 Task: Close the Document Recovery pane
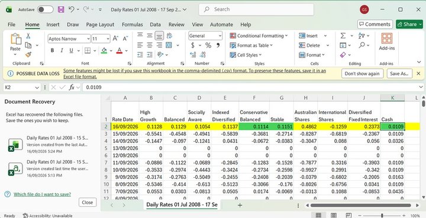87,202
